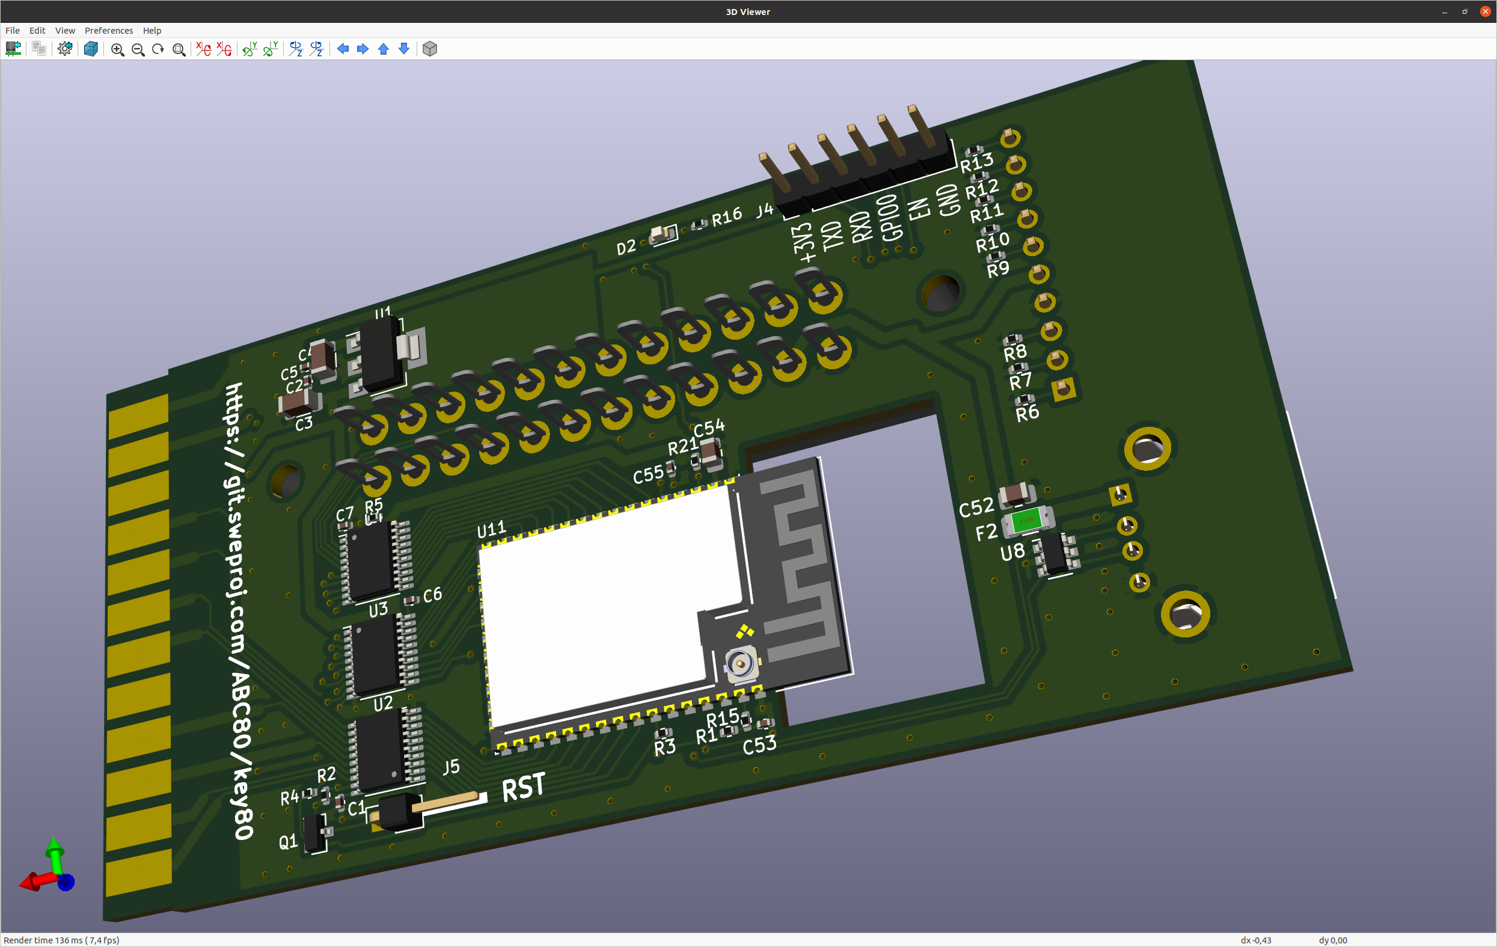Copy 3D image to clipboard
This screenshot has width=1497, height=947.
coord(38,49)
